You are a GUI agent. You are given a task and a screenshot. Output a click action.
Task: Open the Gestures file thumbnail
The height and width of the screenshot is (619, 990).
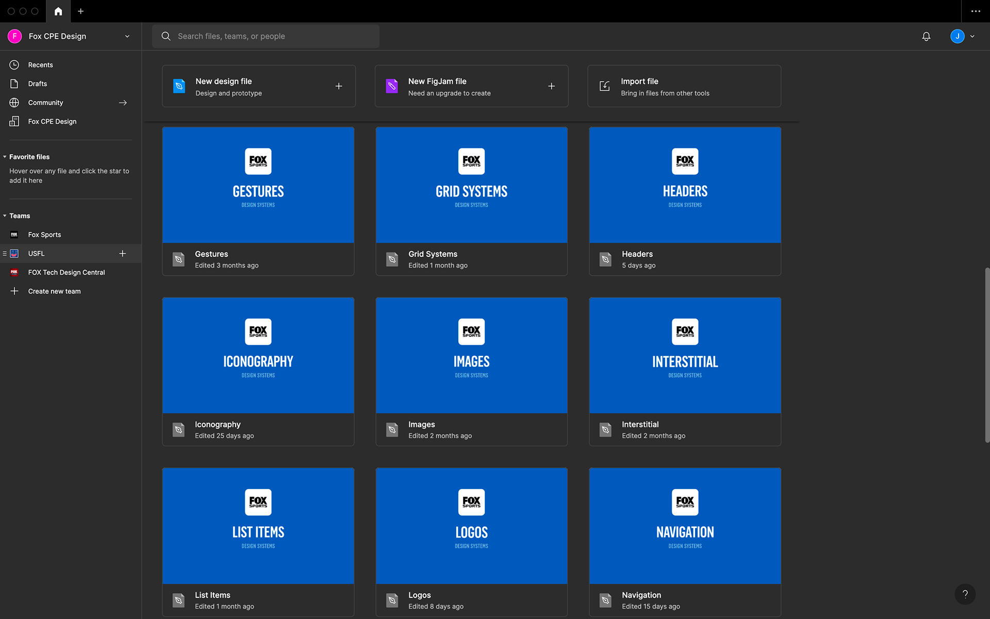click(258, 185)
